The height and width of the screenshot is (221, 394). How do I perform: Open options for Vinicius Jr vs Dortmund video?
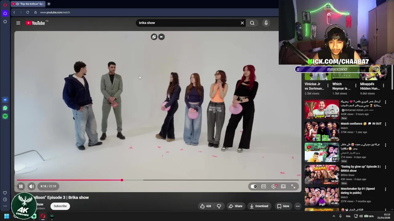pos(328,86)
